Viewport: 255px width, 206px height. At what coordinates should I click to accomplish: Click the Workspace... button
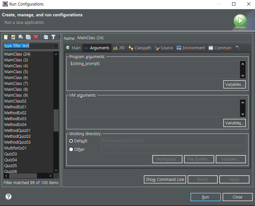pos(167,159)
